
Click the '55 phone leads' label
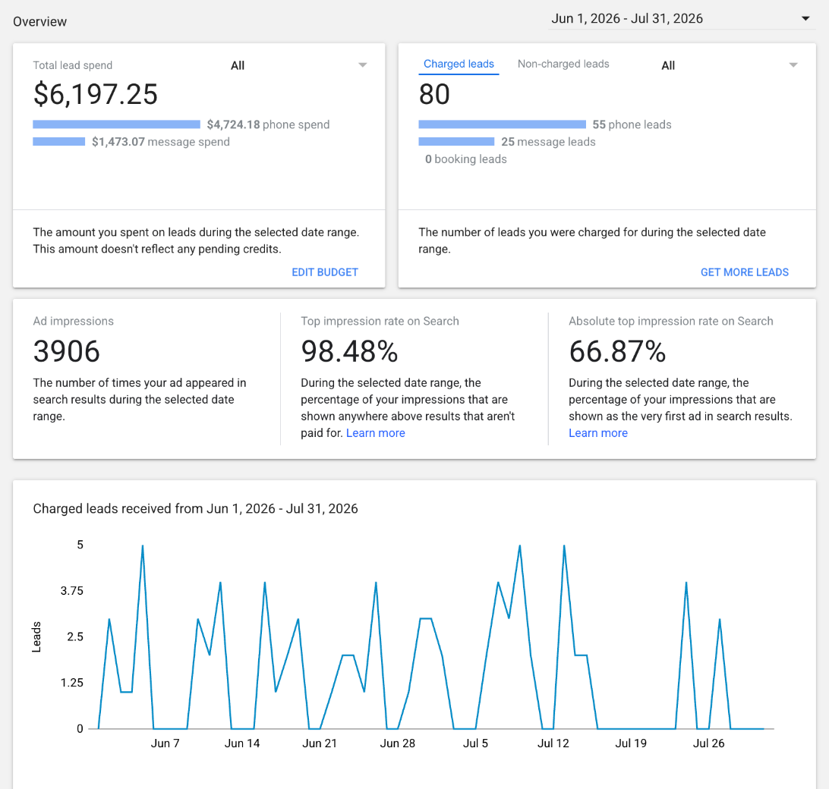(x=632, y=124)
